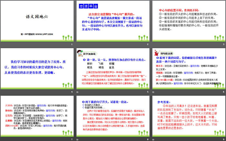This screenshot has width=226, height=141.
Task: Select slide 3 thumbnail about 中心句的位置不同
Action: coord(189,21)
